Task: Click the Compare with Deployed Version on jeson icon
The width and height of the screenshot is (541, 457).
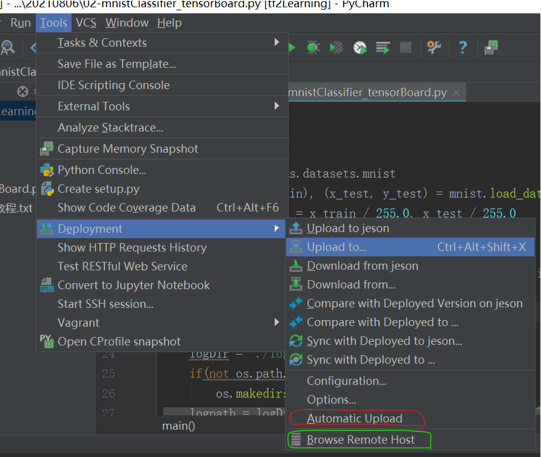Action: coord(296,303)
